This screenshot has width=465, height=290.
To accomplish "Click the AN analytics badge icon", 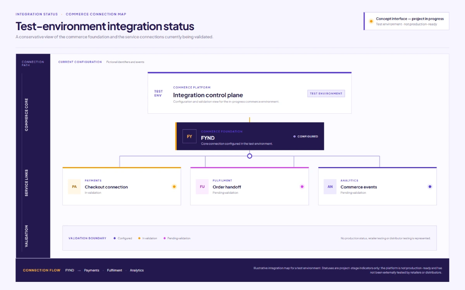I will tap(330, 187).
